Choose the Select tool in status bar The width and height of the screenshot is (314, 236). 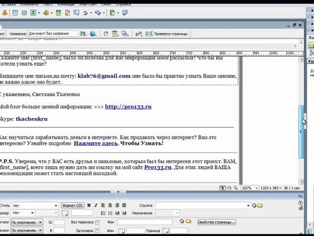point(222,188)
